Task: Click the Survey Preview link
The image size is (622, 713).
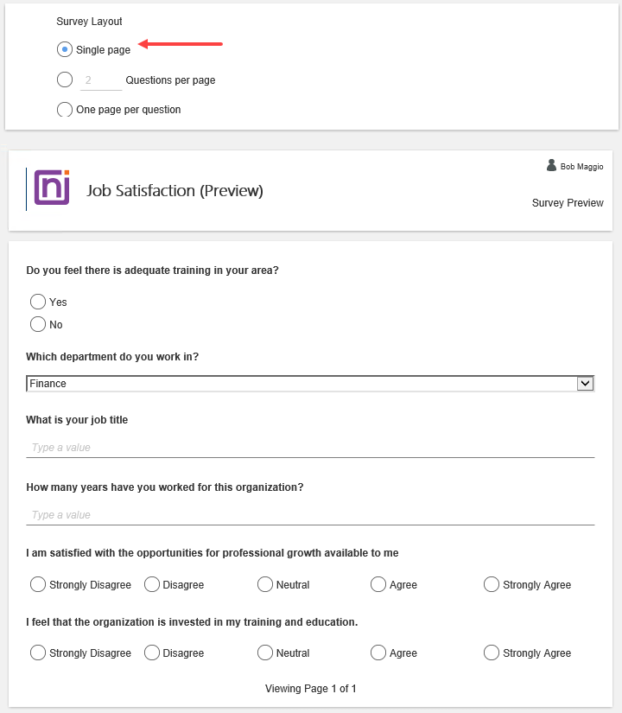Action: coord(568,202)
